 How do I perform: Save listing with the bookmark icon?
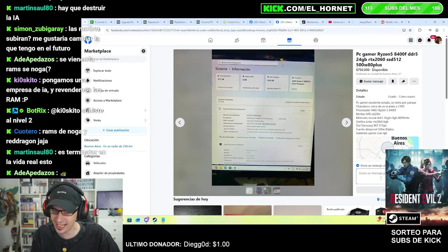(x=393, y=81)
